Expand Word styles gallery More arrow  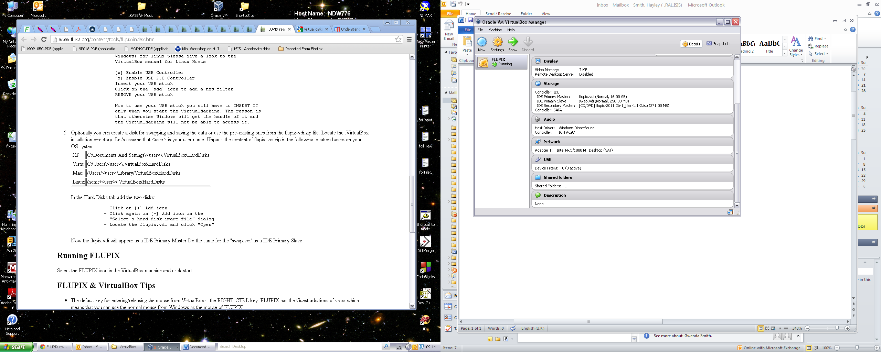tap(785, 53)
